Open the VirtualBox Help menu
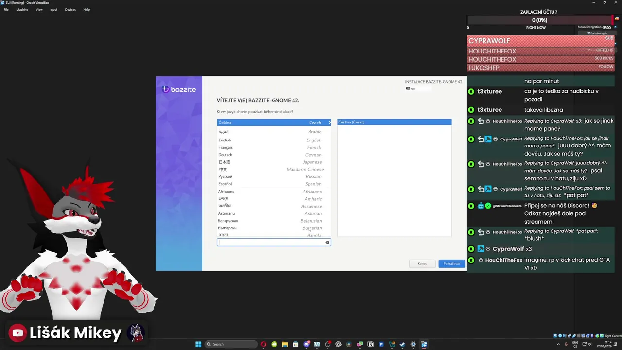The image size is (622, 350). [86, 9]
